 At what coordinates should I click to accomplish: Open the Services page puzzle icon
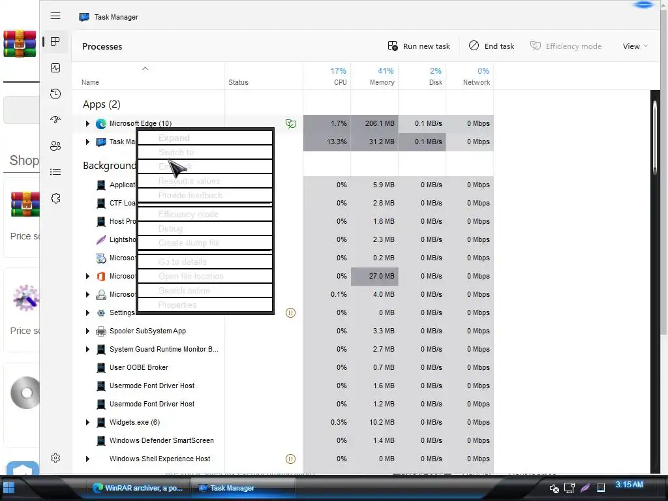coord(55,198)
